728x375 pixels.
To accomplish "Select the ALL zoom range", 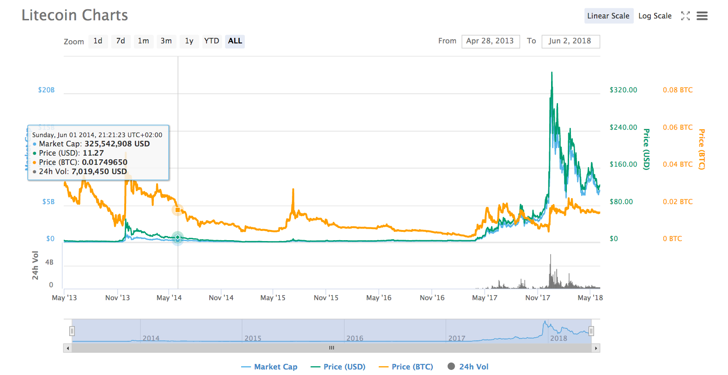I will point(235,41).
